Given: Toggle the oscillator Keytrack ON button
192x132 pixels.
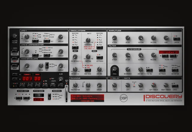Looking at the screenshot, I should 100,57.
